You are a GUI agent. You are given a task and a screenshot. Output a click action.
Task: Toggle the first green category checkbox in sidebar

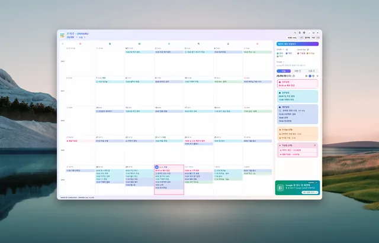pyautogui.click(x=278, y=53)
